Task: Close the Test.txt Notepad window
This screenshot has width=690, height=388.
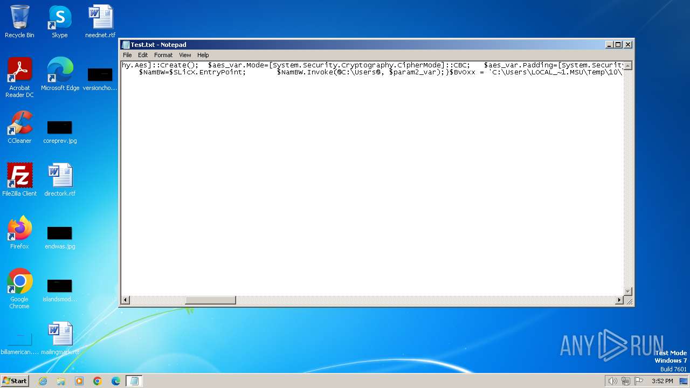Action: (x=628, y=45)
